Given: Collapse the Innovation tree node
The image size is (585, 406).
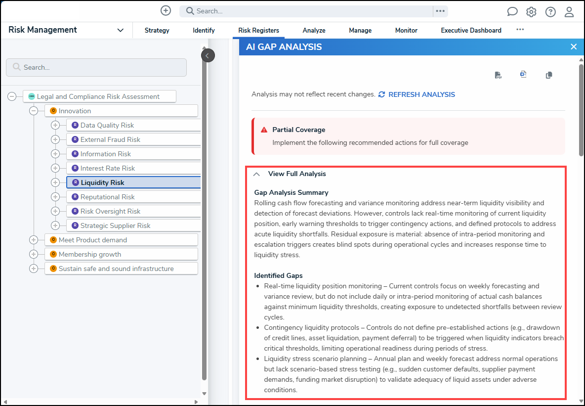Looking at the screenshot, I should click(34, 111).
